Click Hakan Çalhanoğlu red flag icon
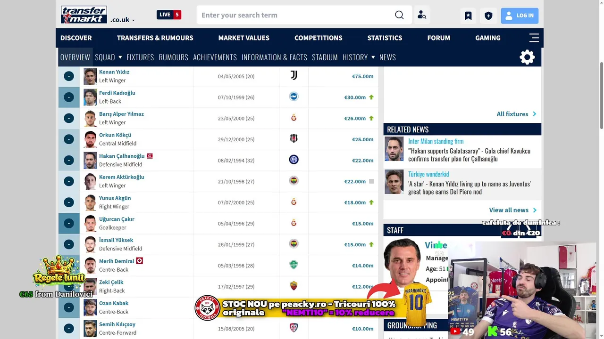Screen dimensions: 604x339 coord(150,156)
